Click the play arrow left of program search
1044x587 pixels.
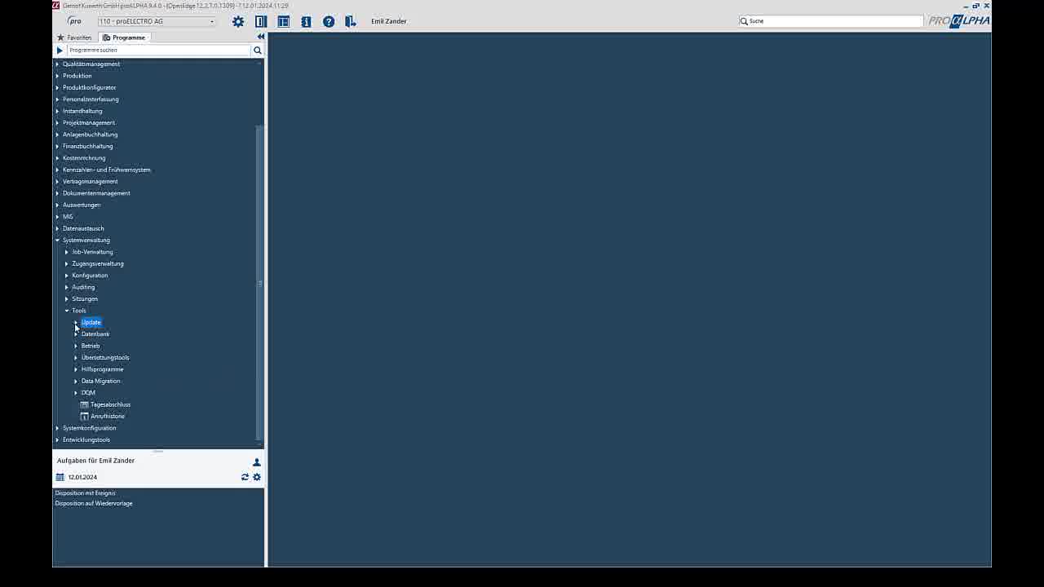60,51
